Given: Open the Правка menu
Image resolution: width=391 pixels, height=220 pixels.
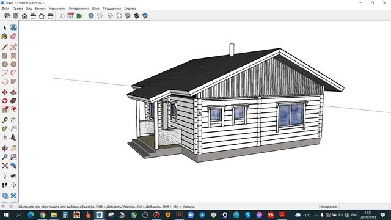Looking at the screenshot, I should point(18,9).
